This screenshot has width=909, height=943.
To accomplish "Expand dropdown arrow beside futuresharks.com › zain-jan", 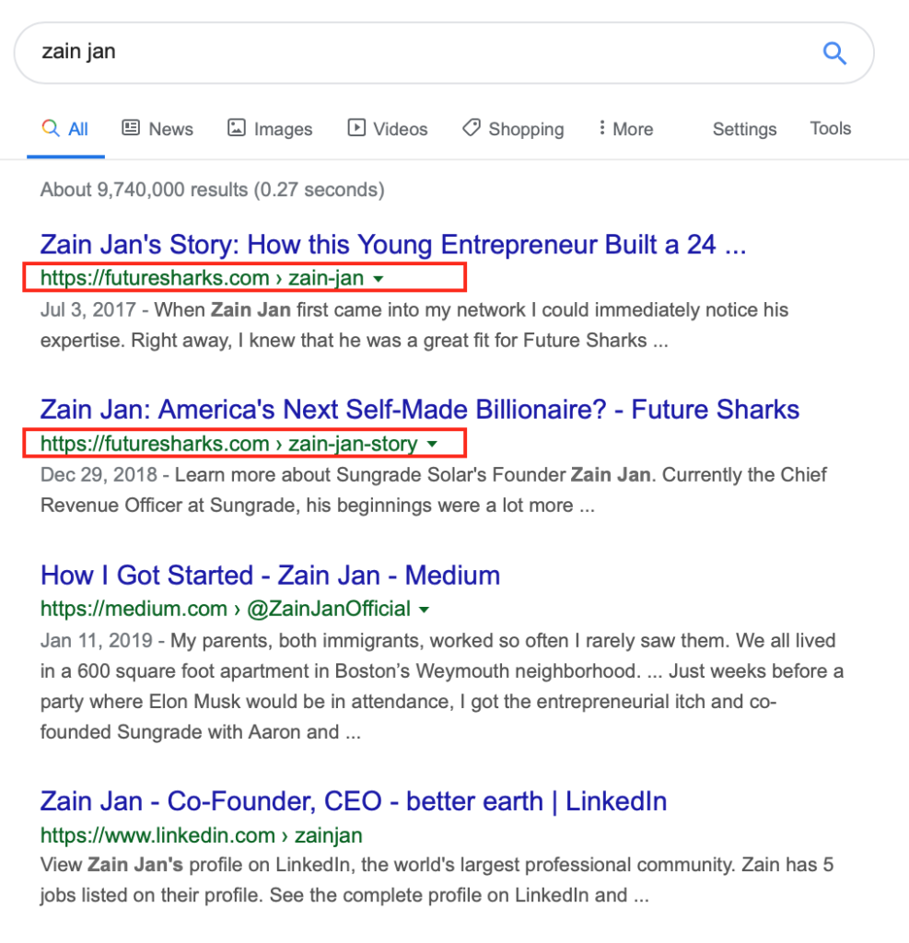I will click(x=379, y=279).
